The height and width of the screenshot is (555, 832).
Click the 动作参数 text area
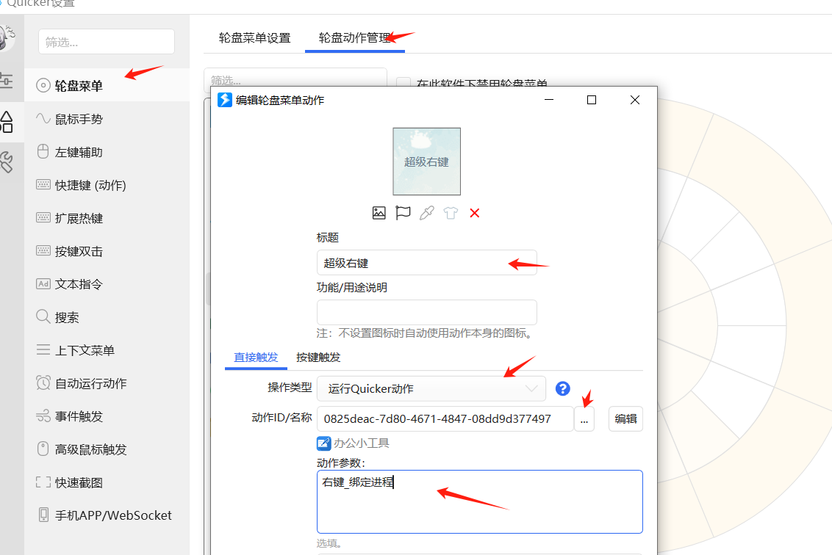pos(480,501)
